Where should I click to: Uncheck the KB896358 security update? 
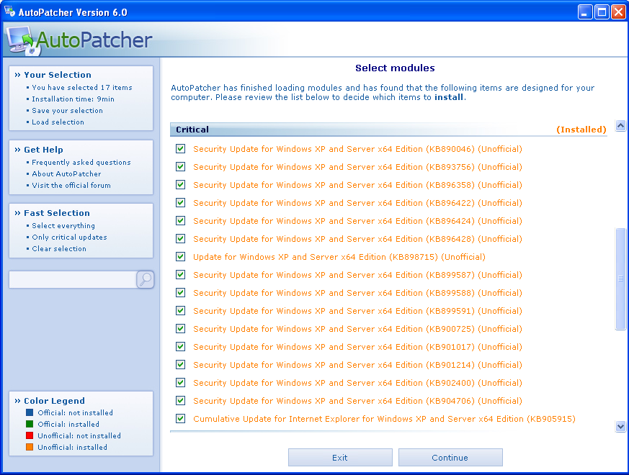[181, 185]
